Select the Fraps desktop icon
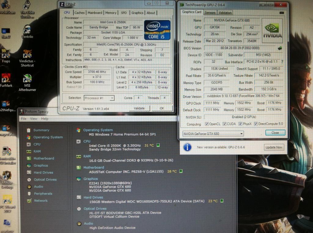Screen dimensions: 313x233 (6, 56)
